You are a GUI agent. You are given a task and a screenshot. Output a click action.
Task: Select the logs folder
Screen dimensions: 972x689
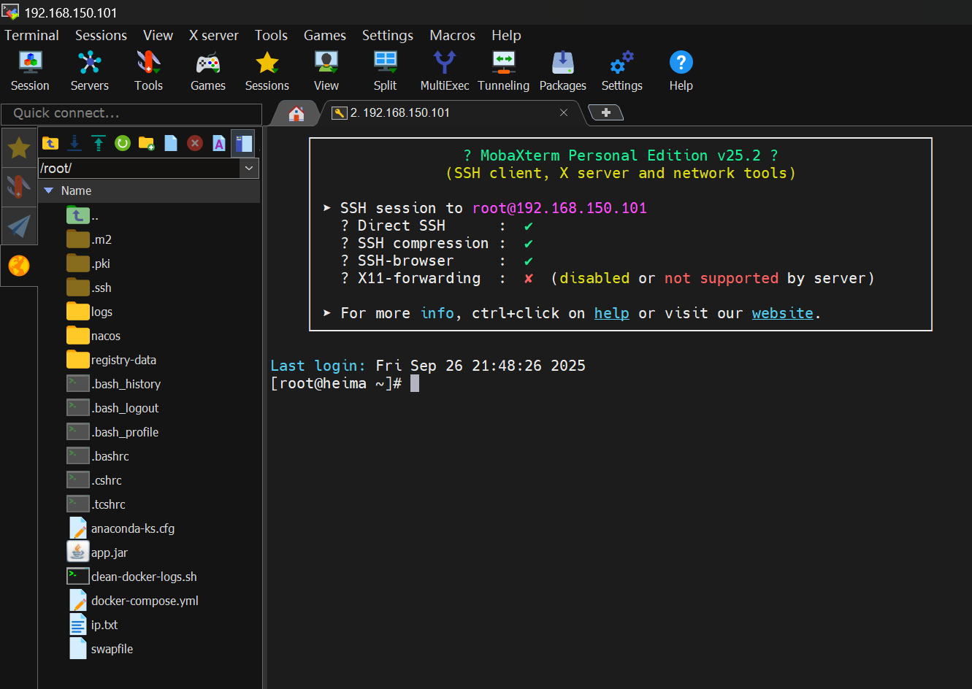90,312
